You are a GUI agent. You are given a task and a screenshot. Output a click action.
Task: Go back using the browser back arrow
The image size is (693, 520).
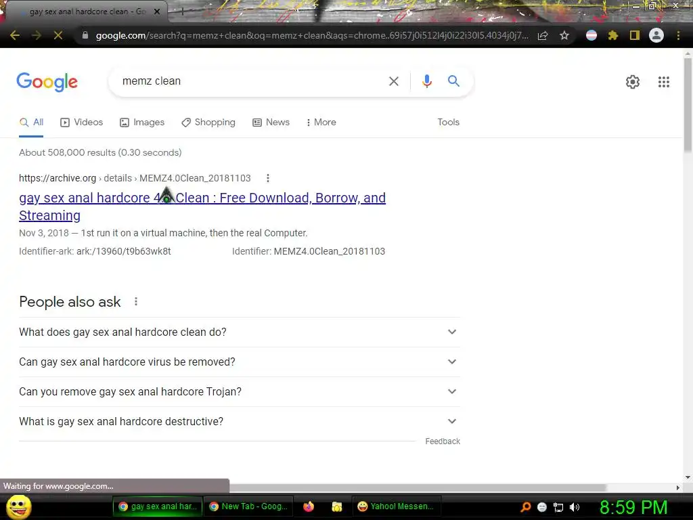(15, 35)
